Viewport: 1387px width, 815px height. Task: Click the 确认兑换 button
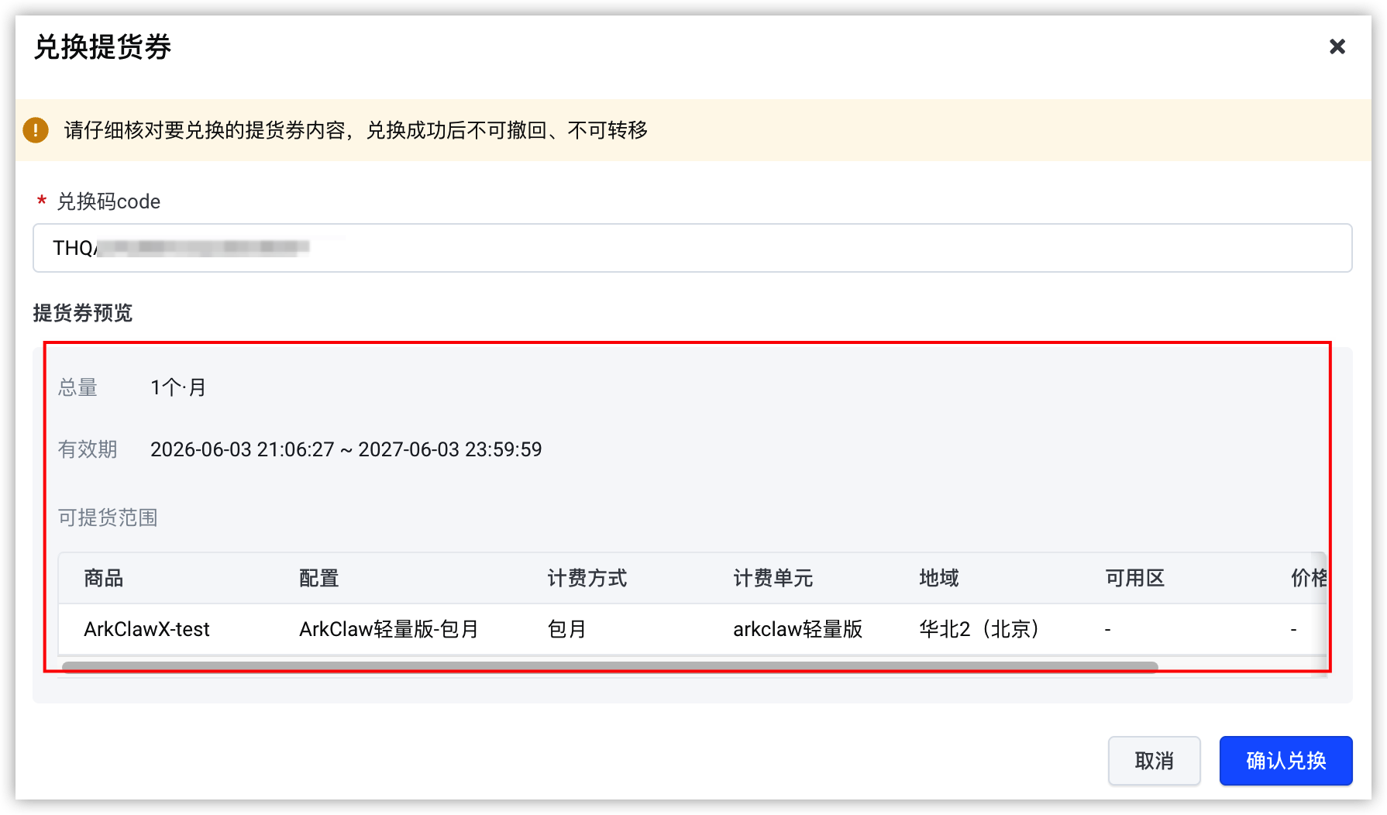point(1285,761)
